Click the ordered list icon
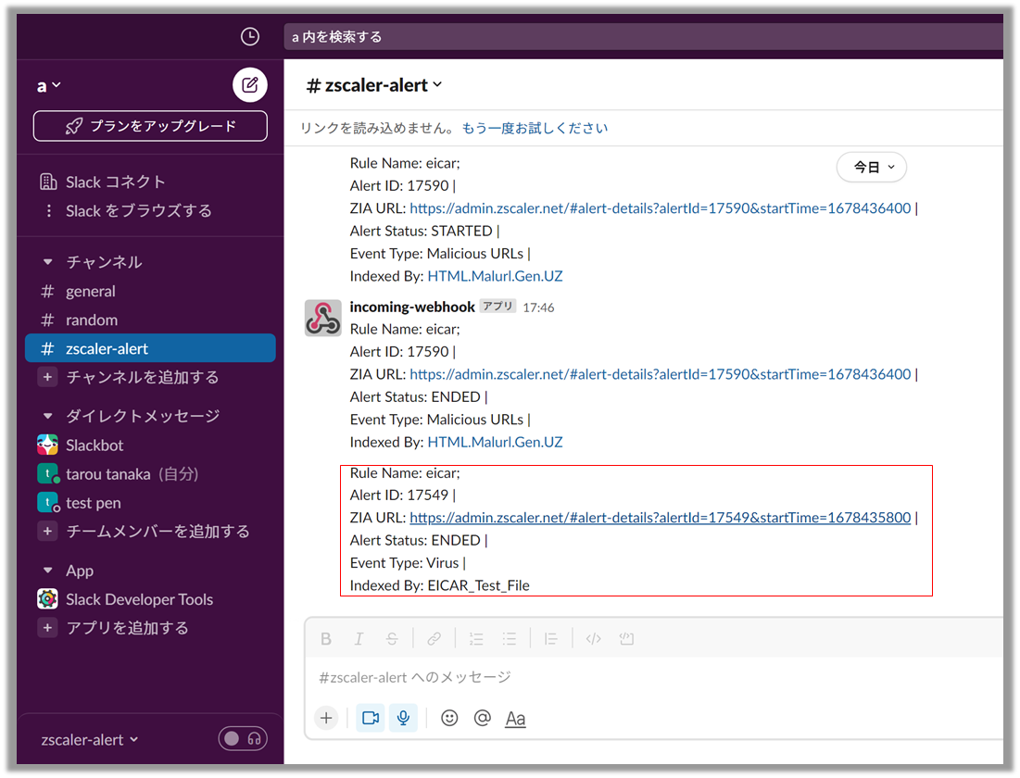Screen dimensions: 1020x778 [x=476, y=639]
